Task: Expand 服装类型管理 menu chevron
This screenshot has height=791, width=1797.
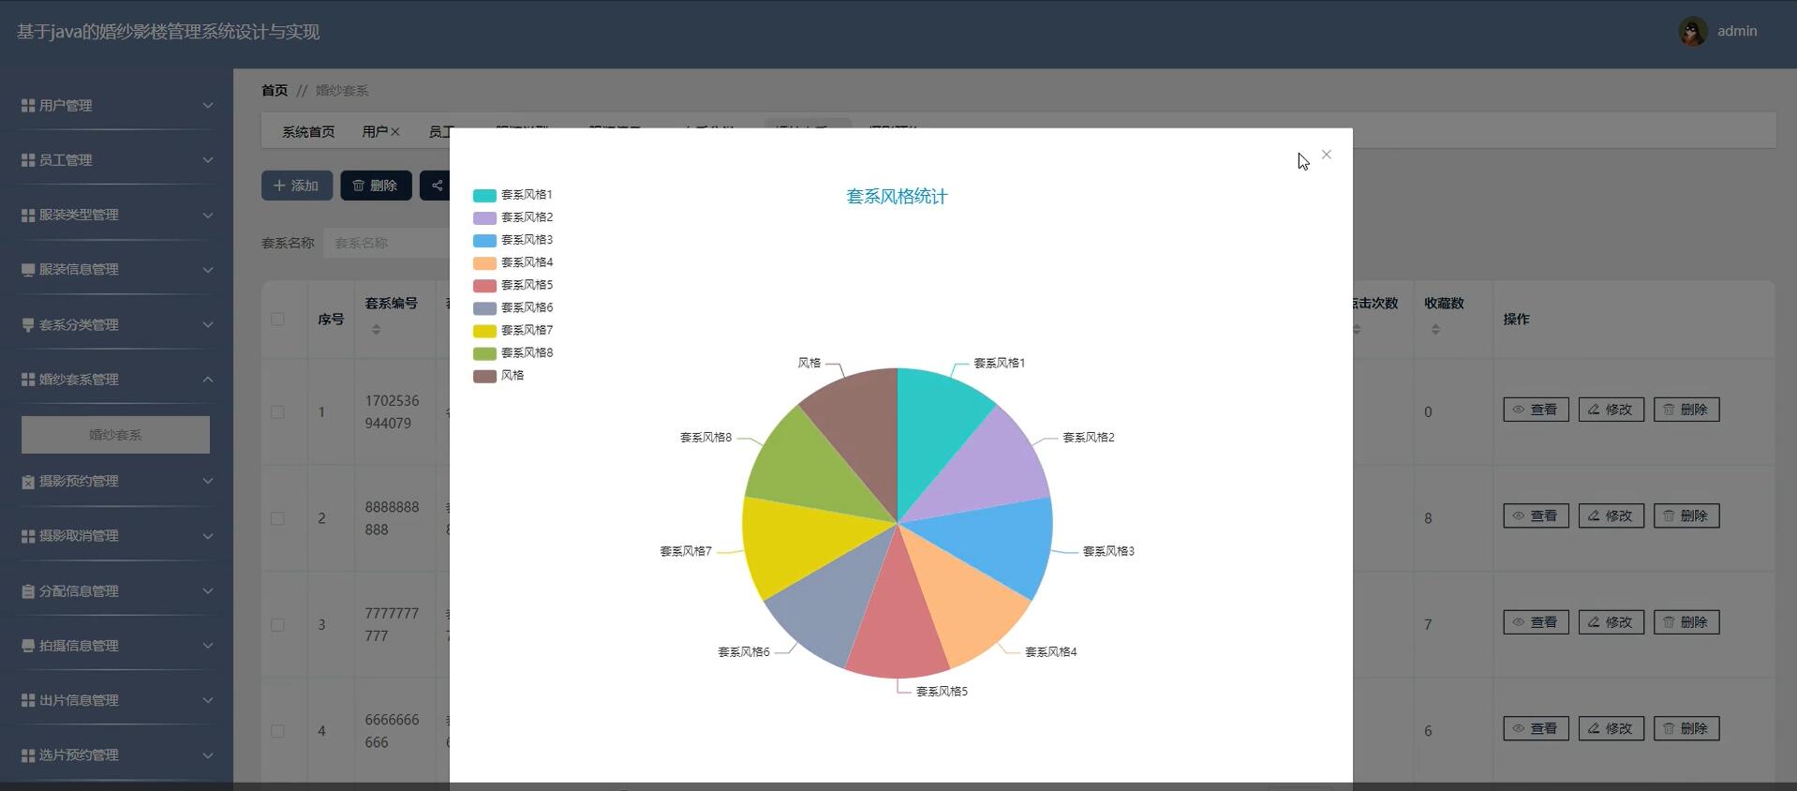Action: point(208,215)
